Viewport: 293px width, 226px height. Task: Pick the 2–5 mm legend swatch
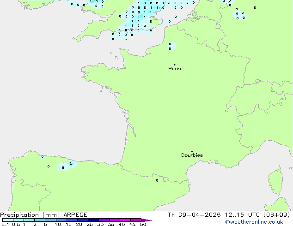(40, 220)
